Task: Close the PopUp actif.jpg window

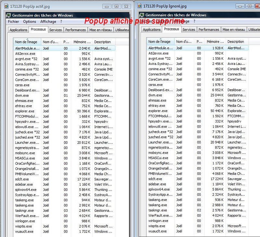Action: tap(126, 6)
